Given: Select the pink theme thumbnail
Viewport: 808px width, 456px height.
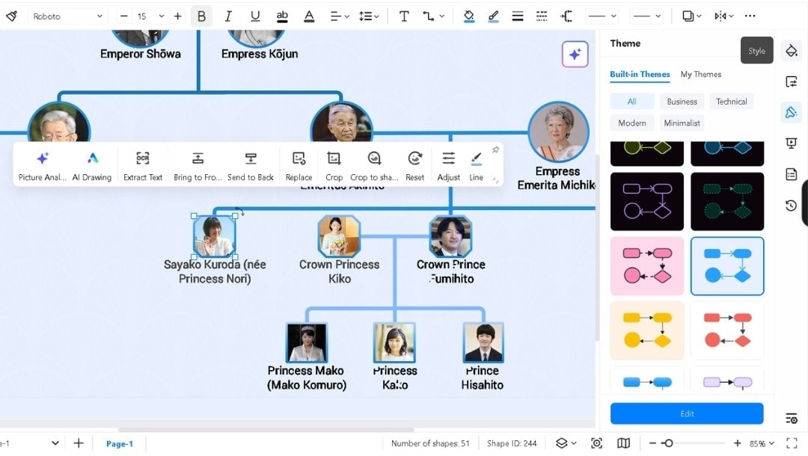Looking at the screenshot, I should tap(646, 265).
